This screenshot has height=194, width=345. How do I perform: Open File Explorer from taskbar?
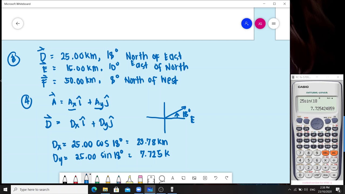(105, 189)
